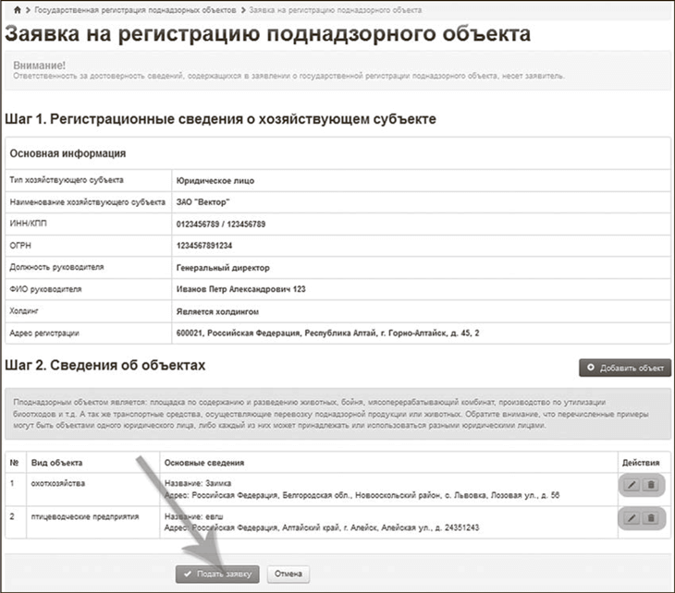Edit the птицеводческие предприятия object row

(632, 518)
